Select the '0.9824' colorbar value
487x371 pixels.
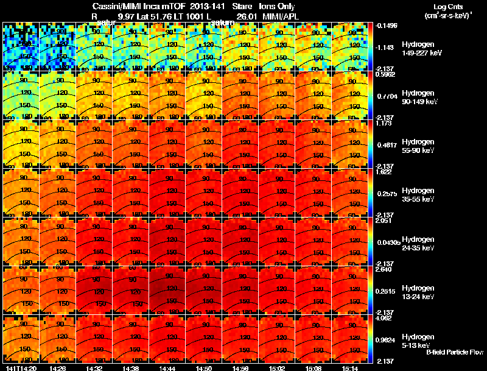click(385, 341)
